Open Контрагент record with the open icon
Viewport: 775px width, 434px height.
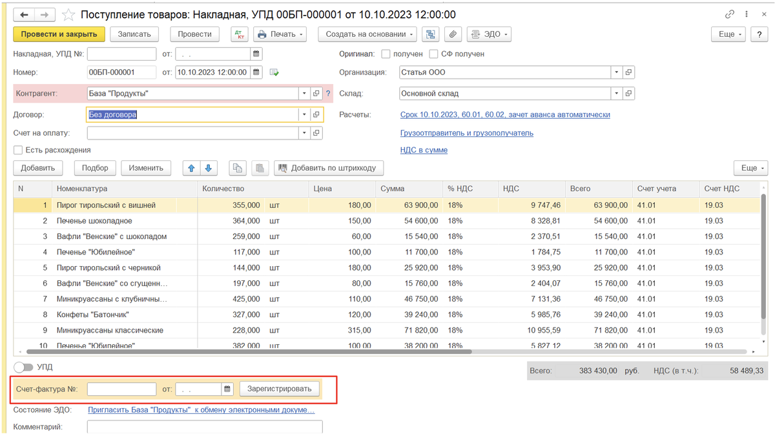(x=316, y=94)
